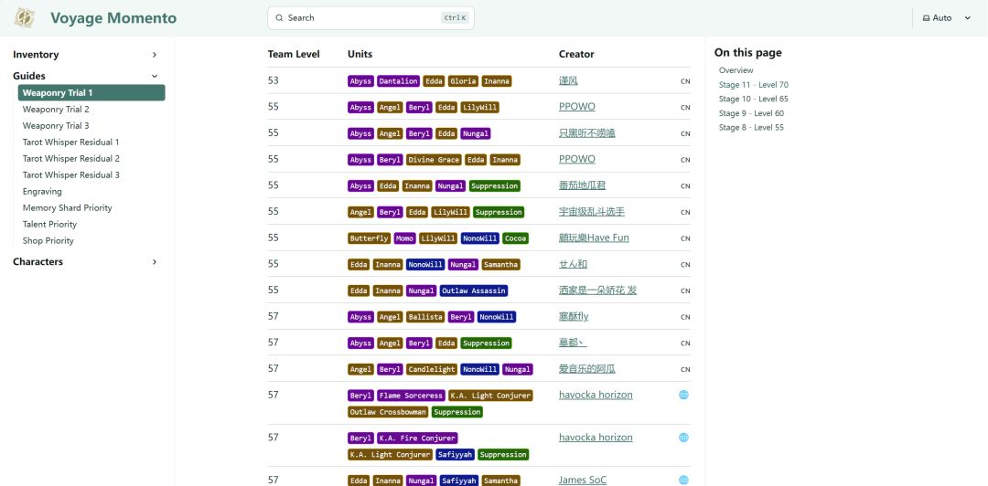988x486 pixels.
Task: Click the Ctrl K shortcut badge
Action: tap(454, 18)
